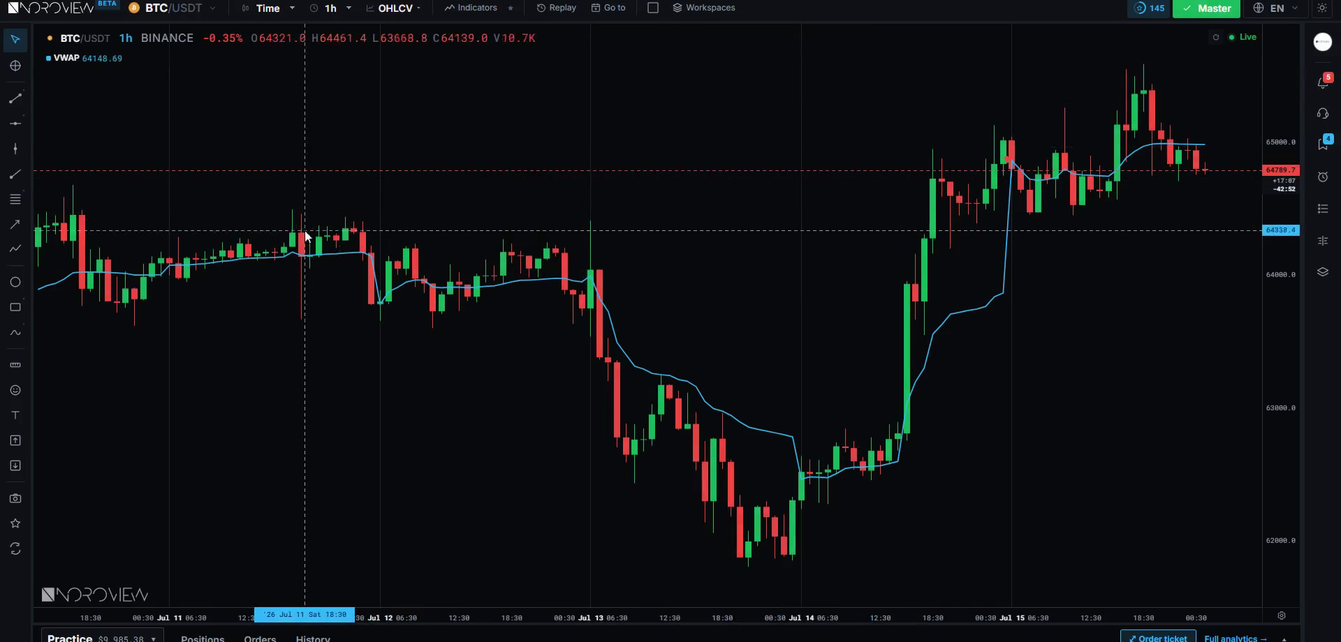Expand the OHLCV dropdown
Screen dimensions: 1341x642
394,8
